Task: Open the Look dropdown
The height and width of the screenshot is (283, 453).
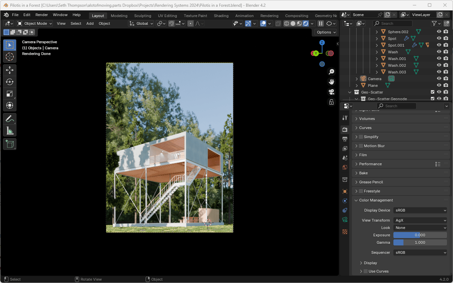Action: [x=420, y=228]
